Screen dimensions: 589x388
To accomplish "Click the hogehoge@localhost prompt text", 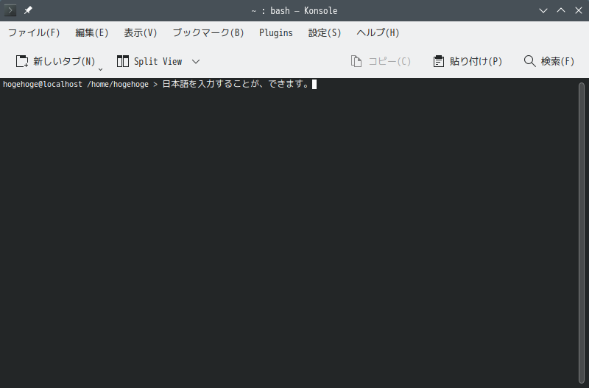I will [43, 84].
